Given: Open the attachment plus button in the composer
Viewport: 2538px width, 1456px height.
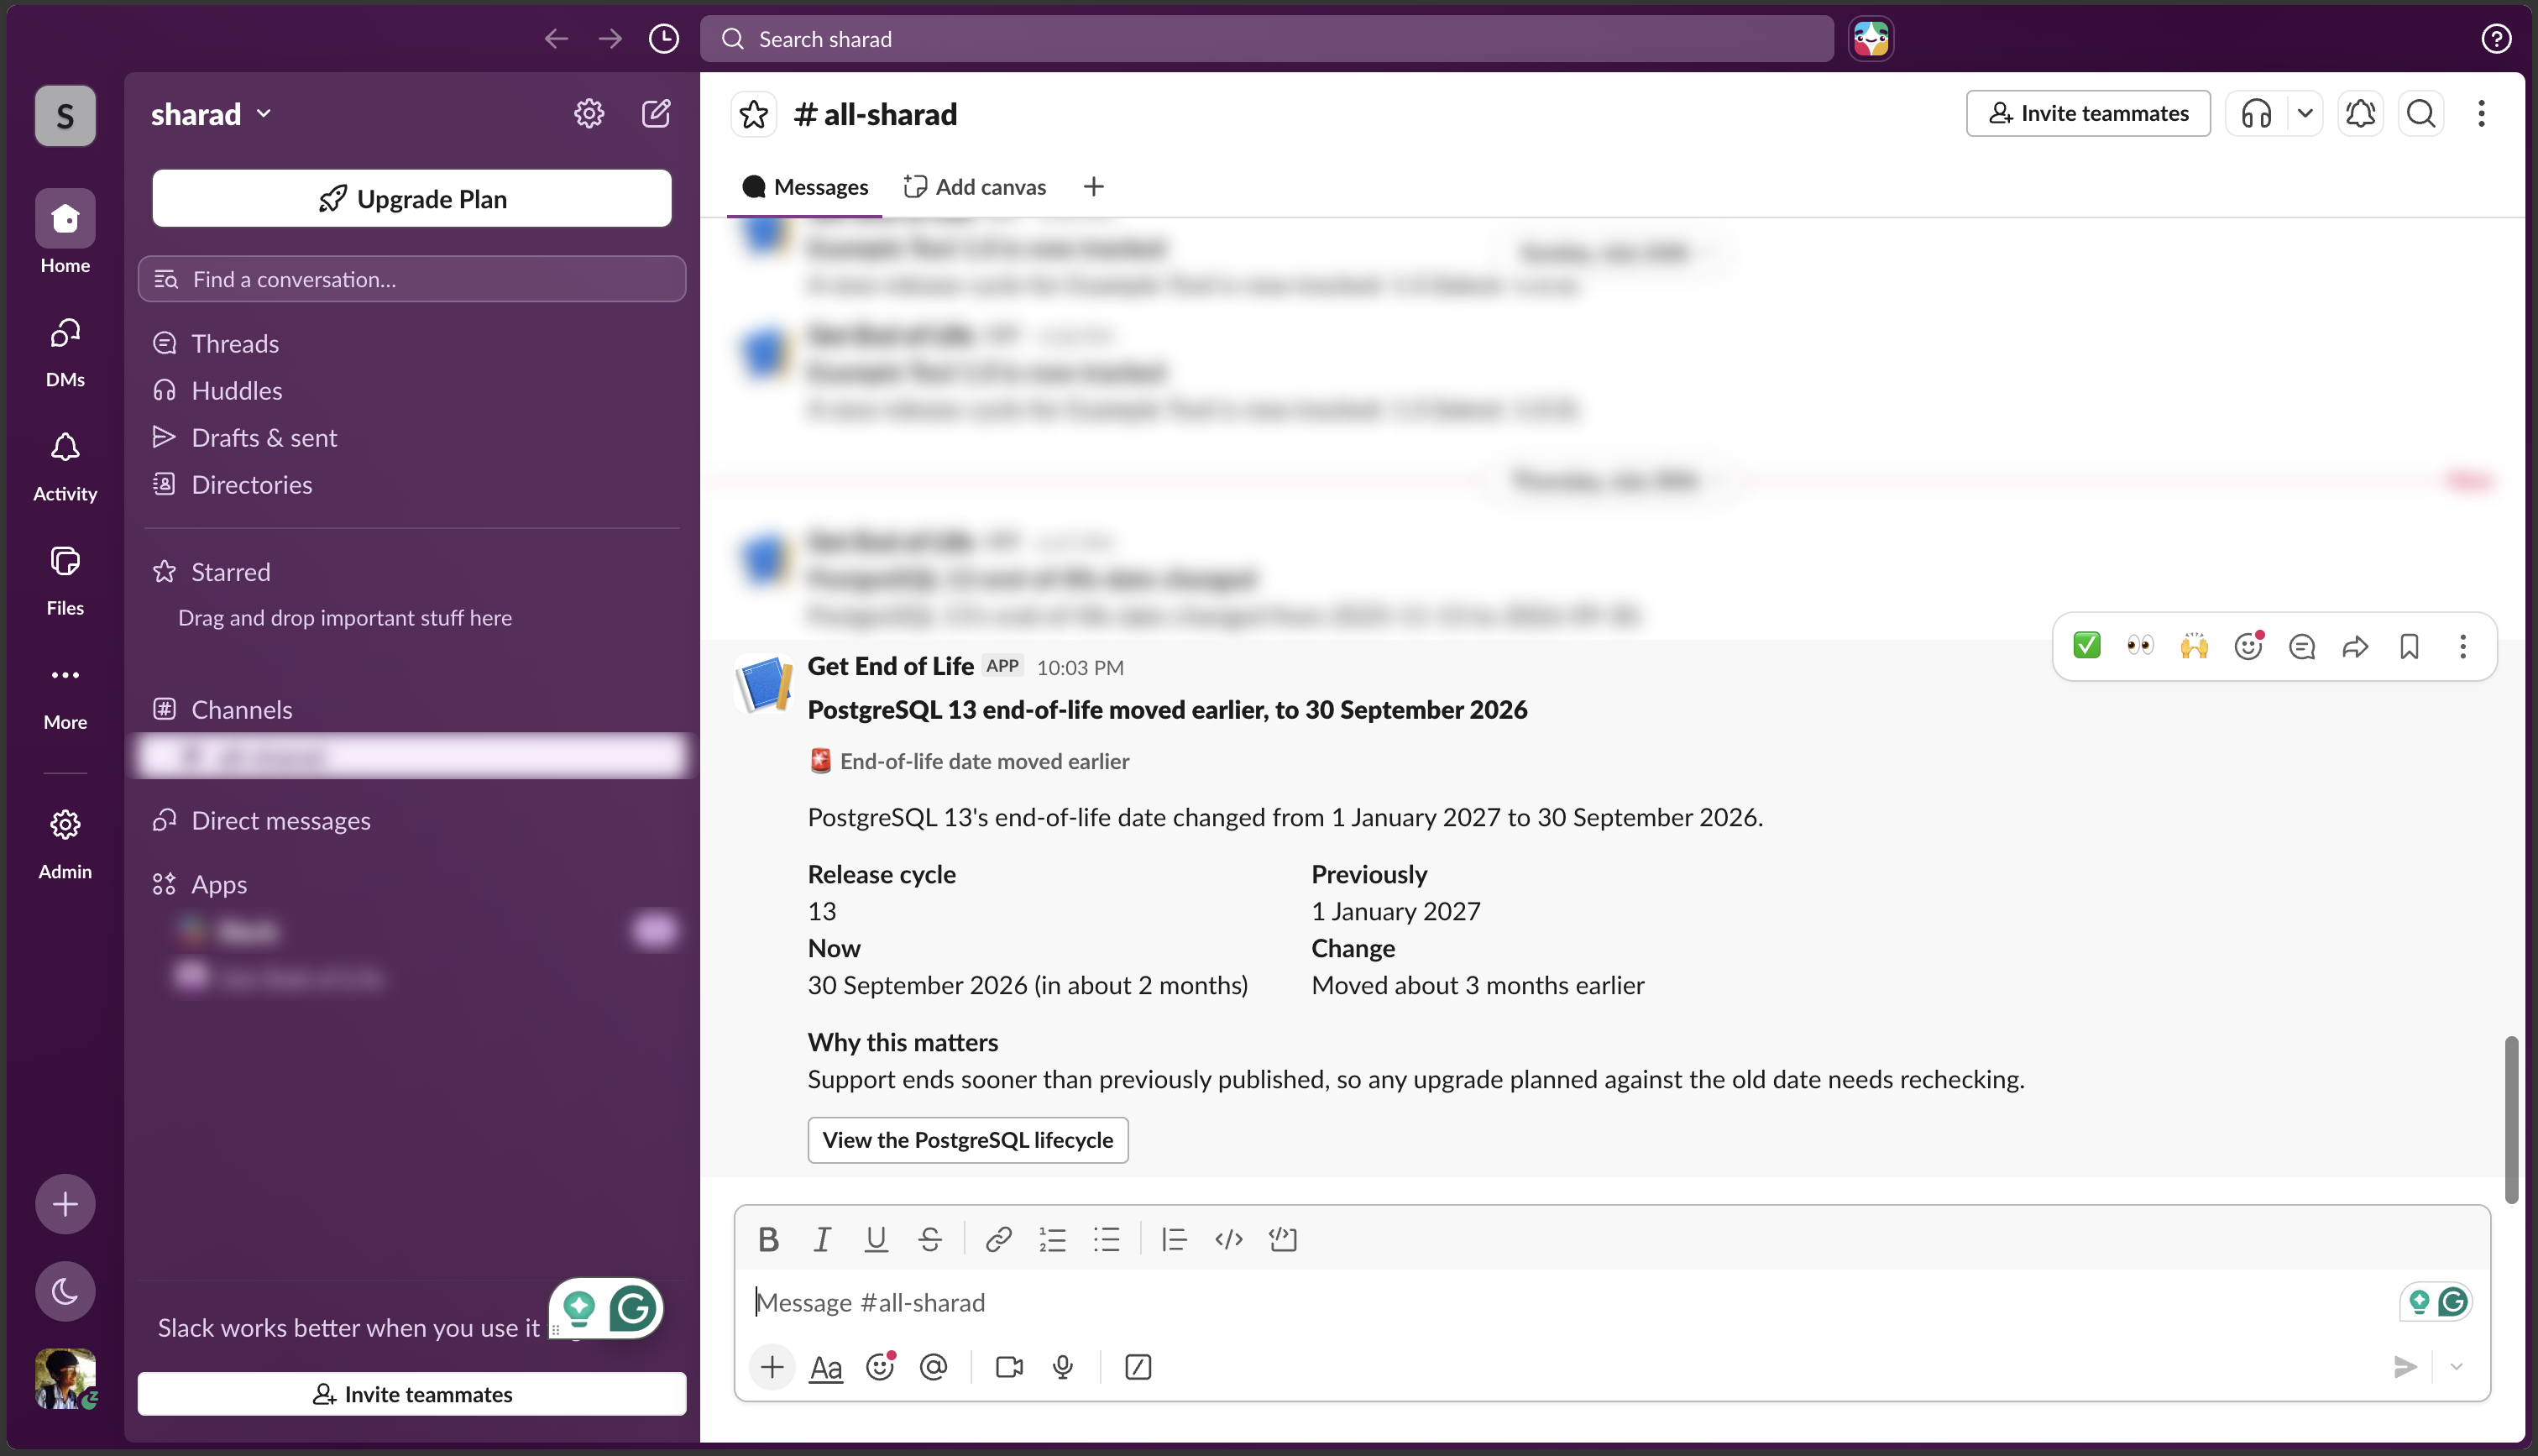Looking at the screenshot, I should [772, 1367].
